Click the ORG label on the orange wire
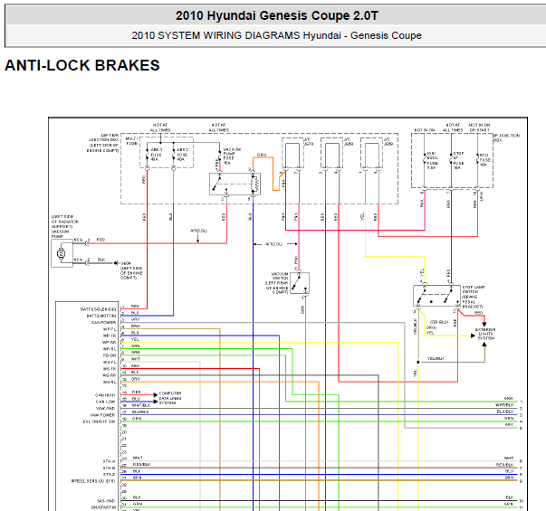The height and width of the screenshot is (511, 546). 262,155
